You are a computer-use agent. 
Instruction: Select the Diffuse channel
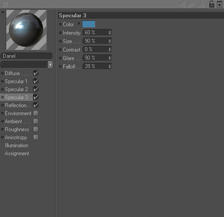(12, 73)
